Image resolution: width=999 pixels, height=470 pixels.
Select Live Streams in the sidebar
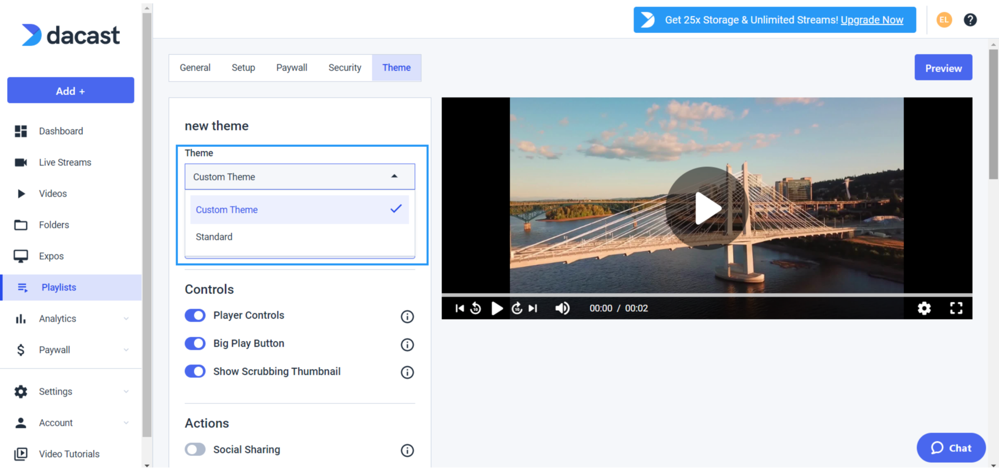[x=65, y=162]
